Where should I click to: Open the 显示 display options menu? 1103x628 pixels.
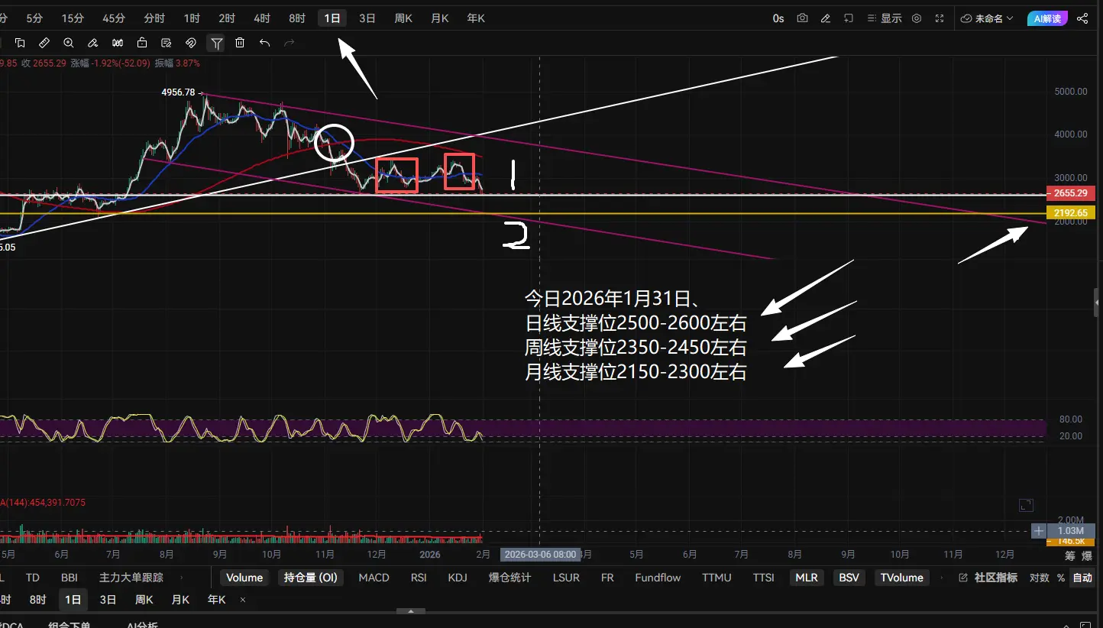tap(885, 18)
